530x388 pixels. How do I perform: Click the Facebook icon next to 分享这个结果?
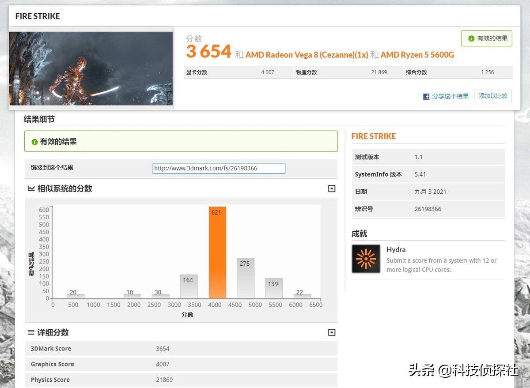click(426, 96)
